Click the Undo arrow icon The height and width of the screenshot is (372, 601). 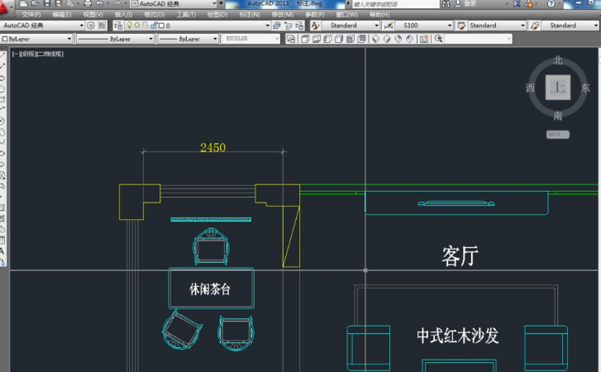click(99, 4)
